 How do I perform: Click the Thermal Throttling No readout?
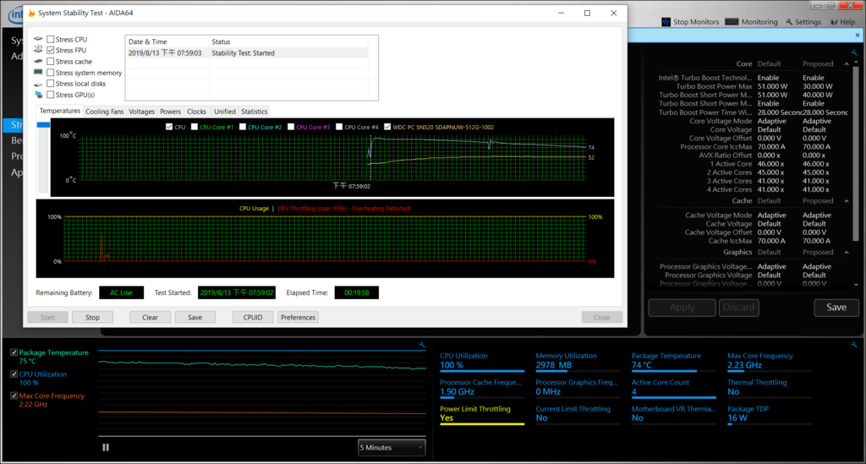tap(770, 387)
